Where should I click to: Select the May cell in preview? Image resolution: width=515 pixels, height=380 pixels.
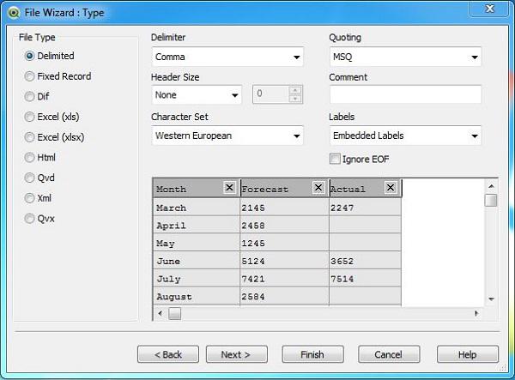[x=197, y=243]
